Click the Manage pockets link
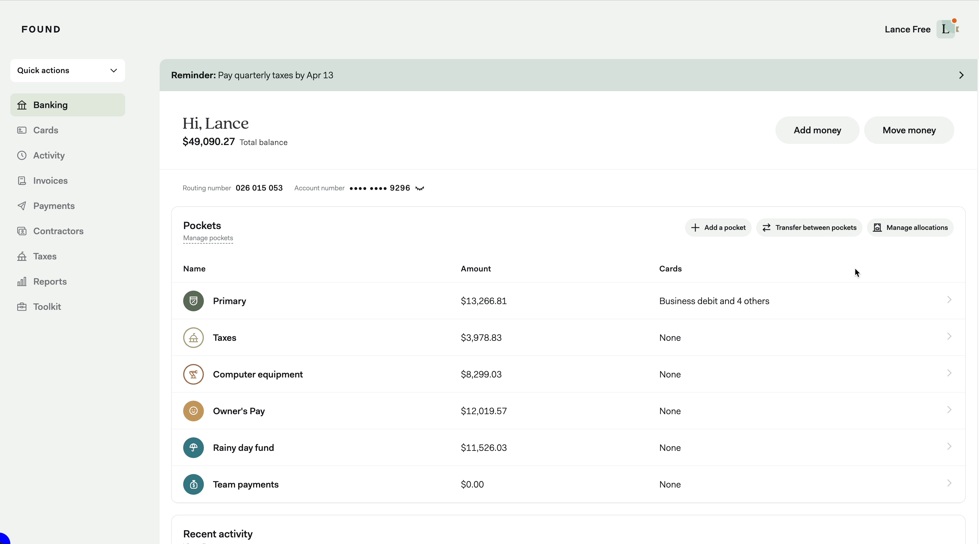 pyautogui.click(x=208, y=238)
